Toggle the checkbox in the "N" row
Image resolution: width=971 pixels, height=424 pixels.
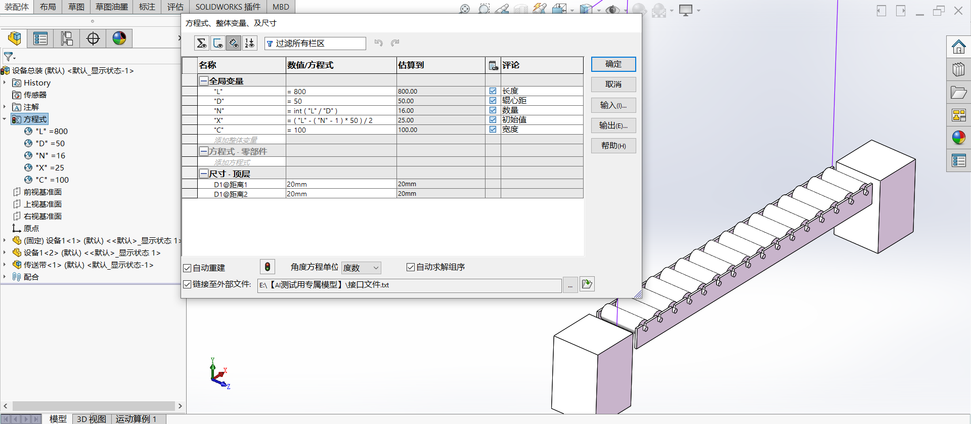point(493,110)
